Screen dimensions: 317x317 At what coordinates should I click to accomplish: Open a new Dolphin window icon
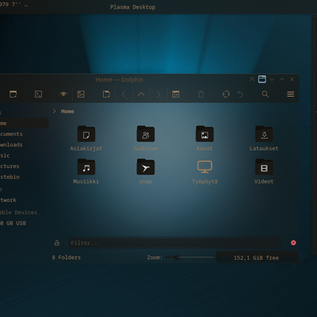click(x=13, y=94)
